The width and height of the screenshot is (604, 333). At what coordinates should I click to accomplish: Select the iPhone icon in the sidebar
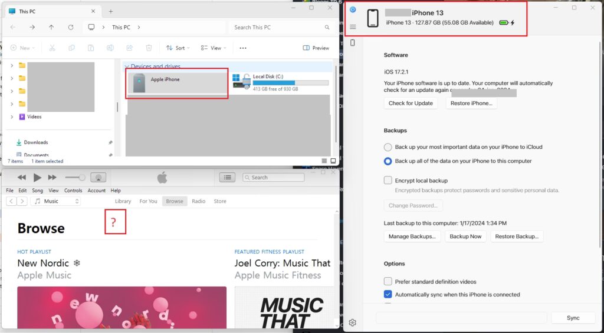(x=353, y=43)
